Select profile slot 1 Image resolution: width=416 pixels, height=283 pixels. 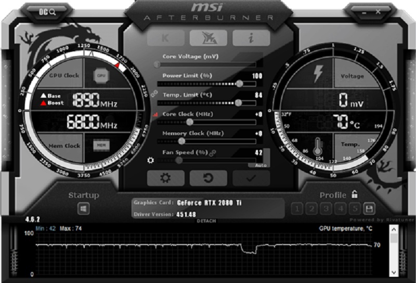tap(297, 209)
